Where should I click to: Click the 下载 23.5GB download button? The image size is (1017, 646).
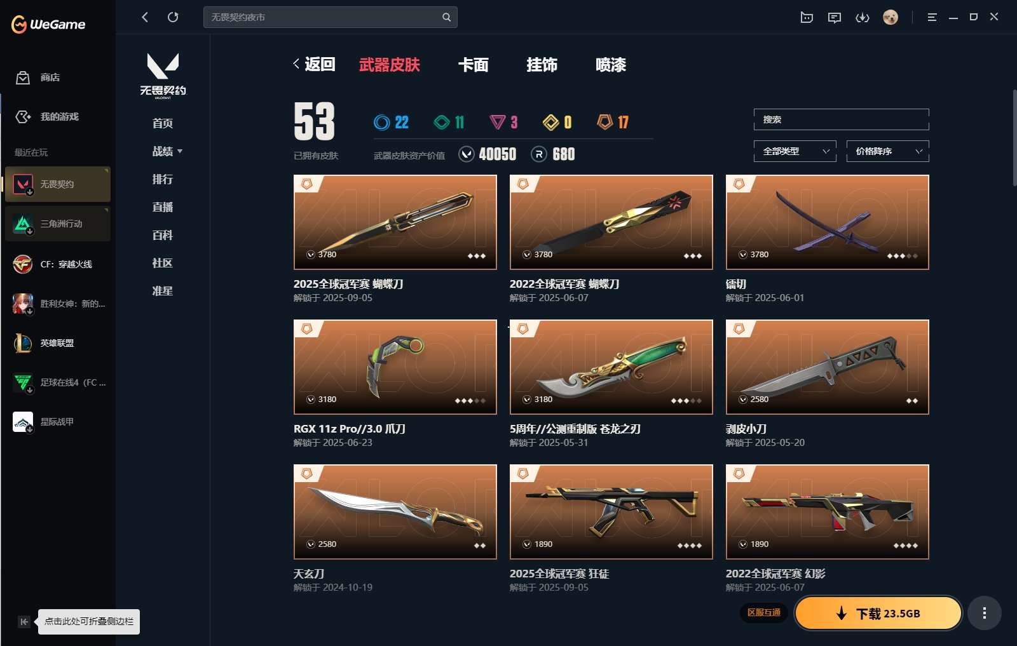[878, 613]
